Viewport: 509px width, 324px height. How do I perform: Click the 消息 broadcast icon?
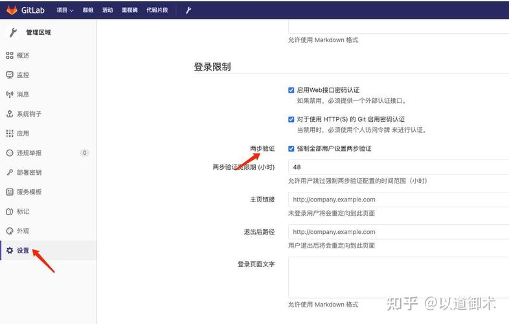[x=10, y=94]
